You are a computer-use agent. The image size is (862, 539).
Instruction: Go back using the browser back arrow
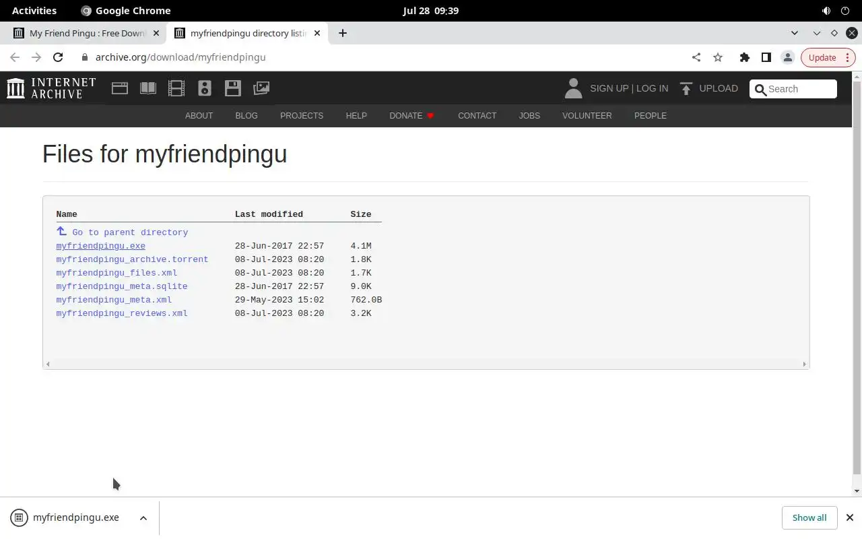tap(15, 57)
